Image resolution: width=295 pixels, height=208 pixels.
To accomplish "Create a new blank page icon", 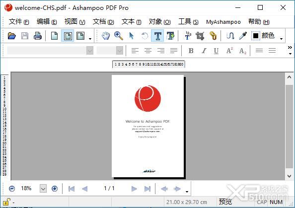I will [x=54, y=36].
